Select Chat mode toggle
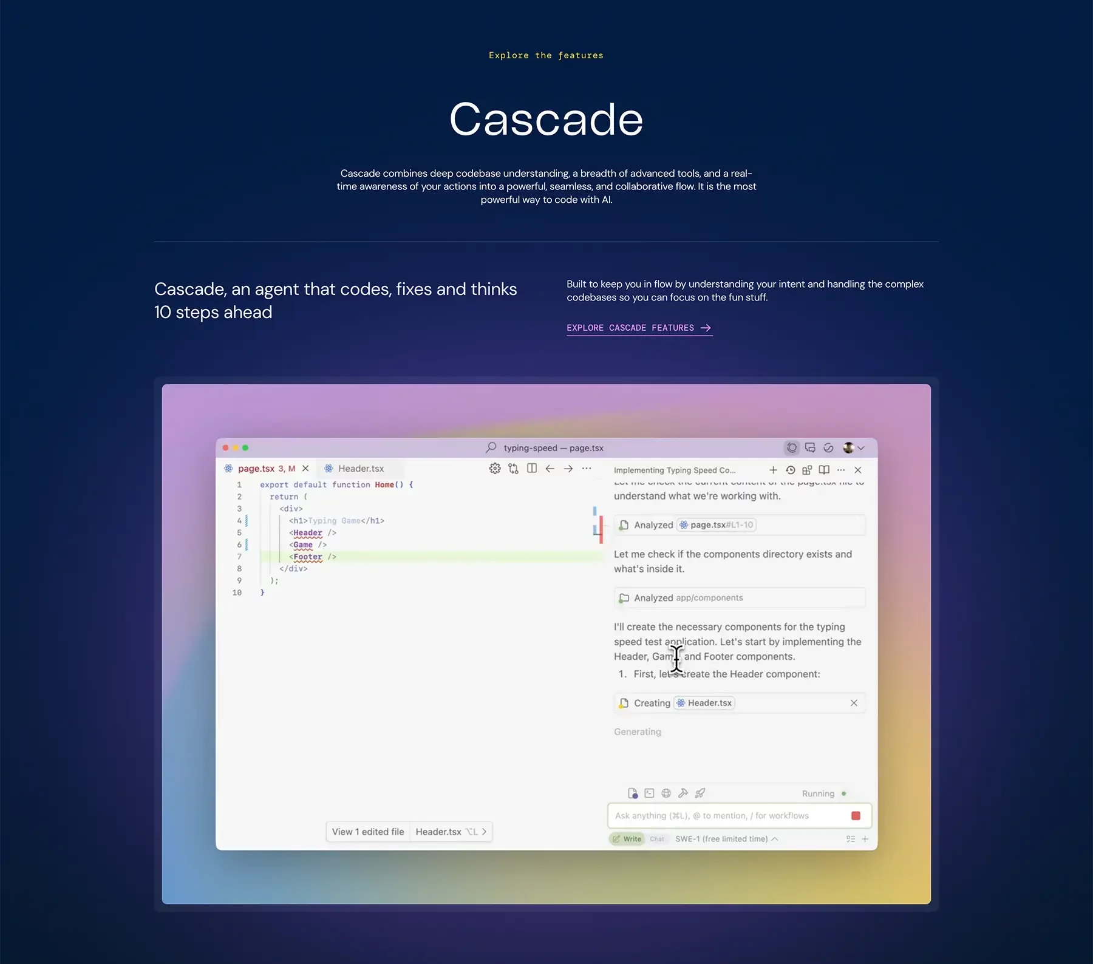This screenshot has height=964, width=1093. coord(657,839)
